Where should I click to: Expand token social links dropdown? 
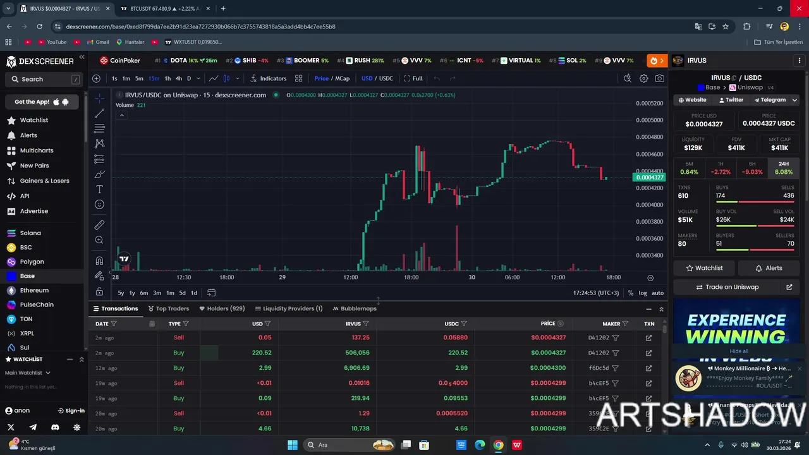tap(794, 100)
